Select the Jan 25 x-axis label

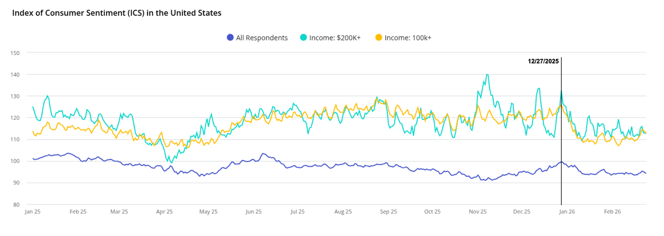click(33, 212)
